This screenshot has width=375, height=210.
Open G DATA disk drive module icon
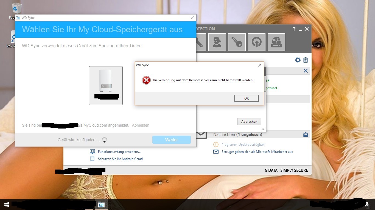coord(276,42)
